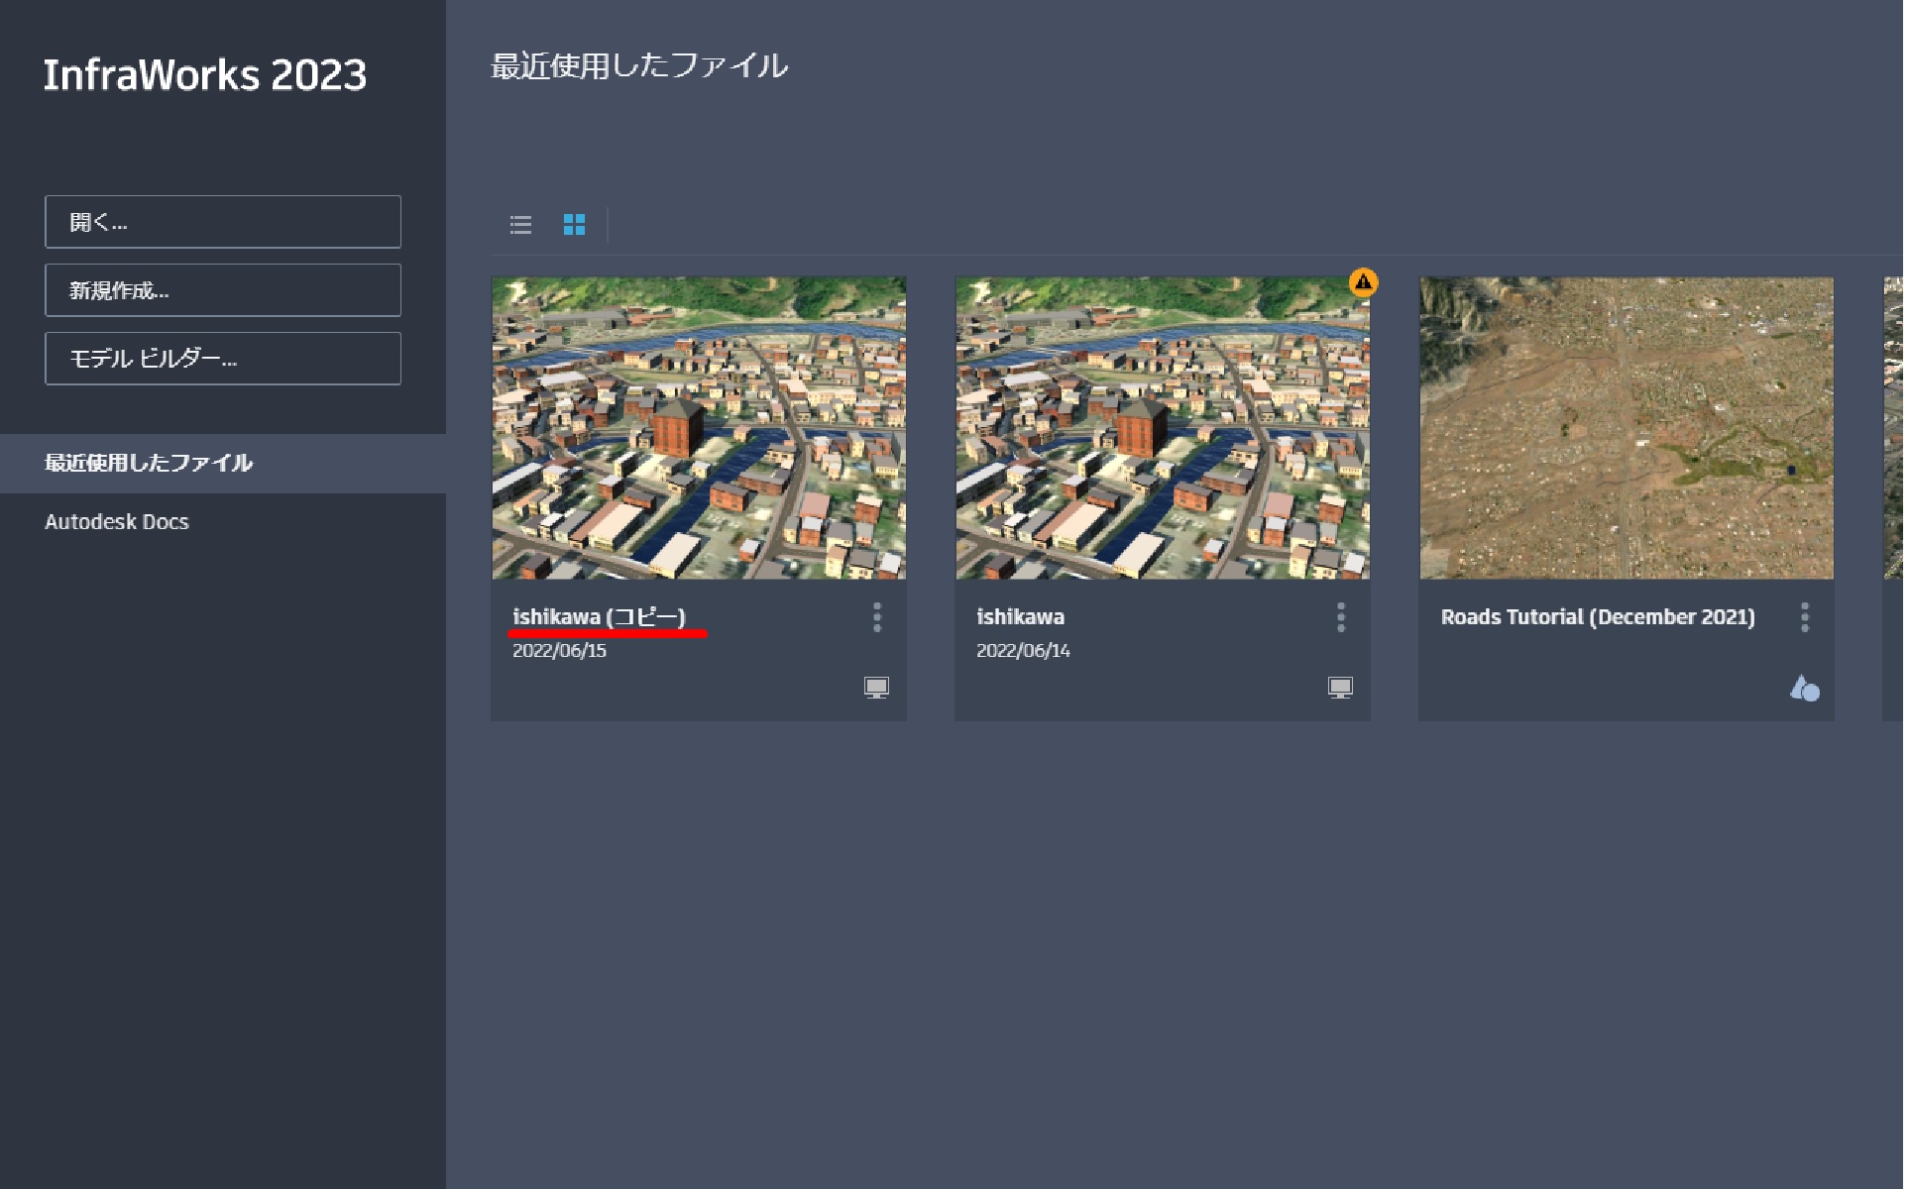Click the shapes icon on Roads Tutorial card
The image size is (1911, 1189).
click(x=1806, y=688)
